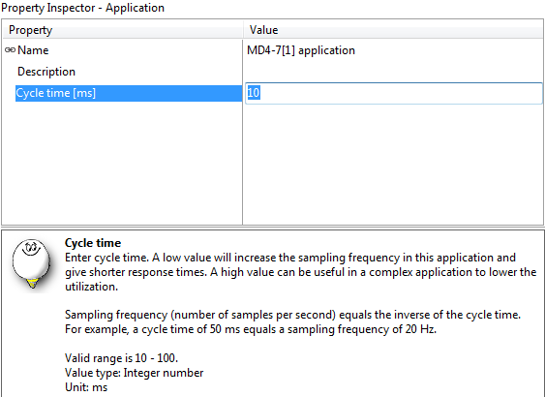Click empty area below Cycle time value field
Screen dimensions: 545x397
(393, 164)
